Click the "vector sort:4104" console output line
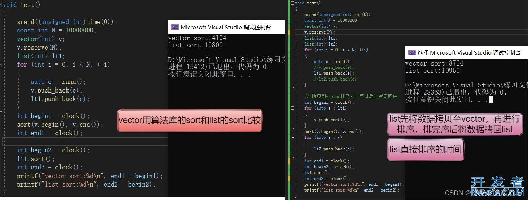 pos(197,38)
